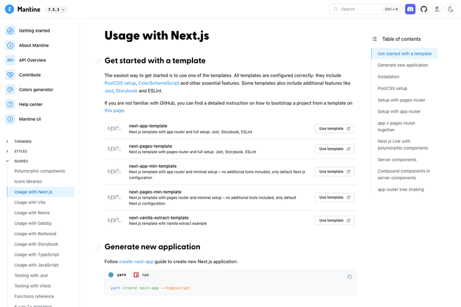The image size is (461, 307).
Task: Switch to the npm tab
Action: (141, 275)
